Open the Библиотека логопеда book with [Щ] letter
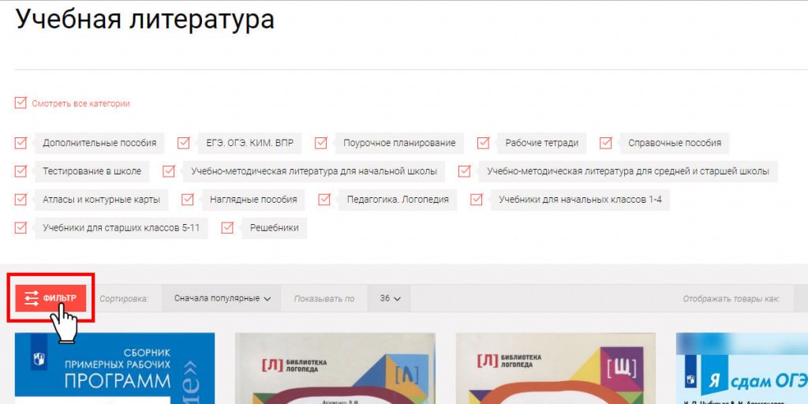Viewport: 808px width, 404px height. [x=555, y=368]
